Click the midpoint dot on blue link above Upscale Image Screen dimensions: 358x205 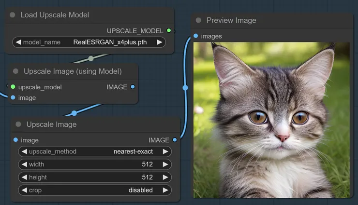74,113
